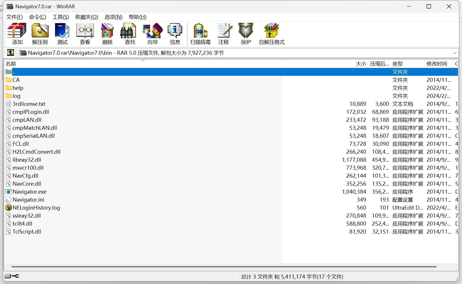Click the 文本文档 type cell

click(403, 104)
